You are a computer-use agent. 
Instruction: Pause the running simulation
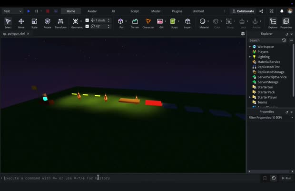click(37, 11)
